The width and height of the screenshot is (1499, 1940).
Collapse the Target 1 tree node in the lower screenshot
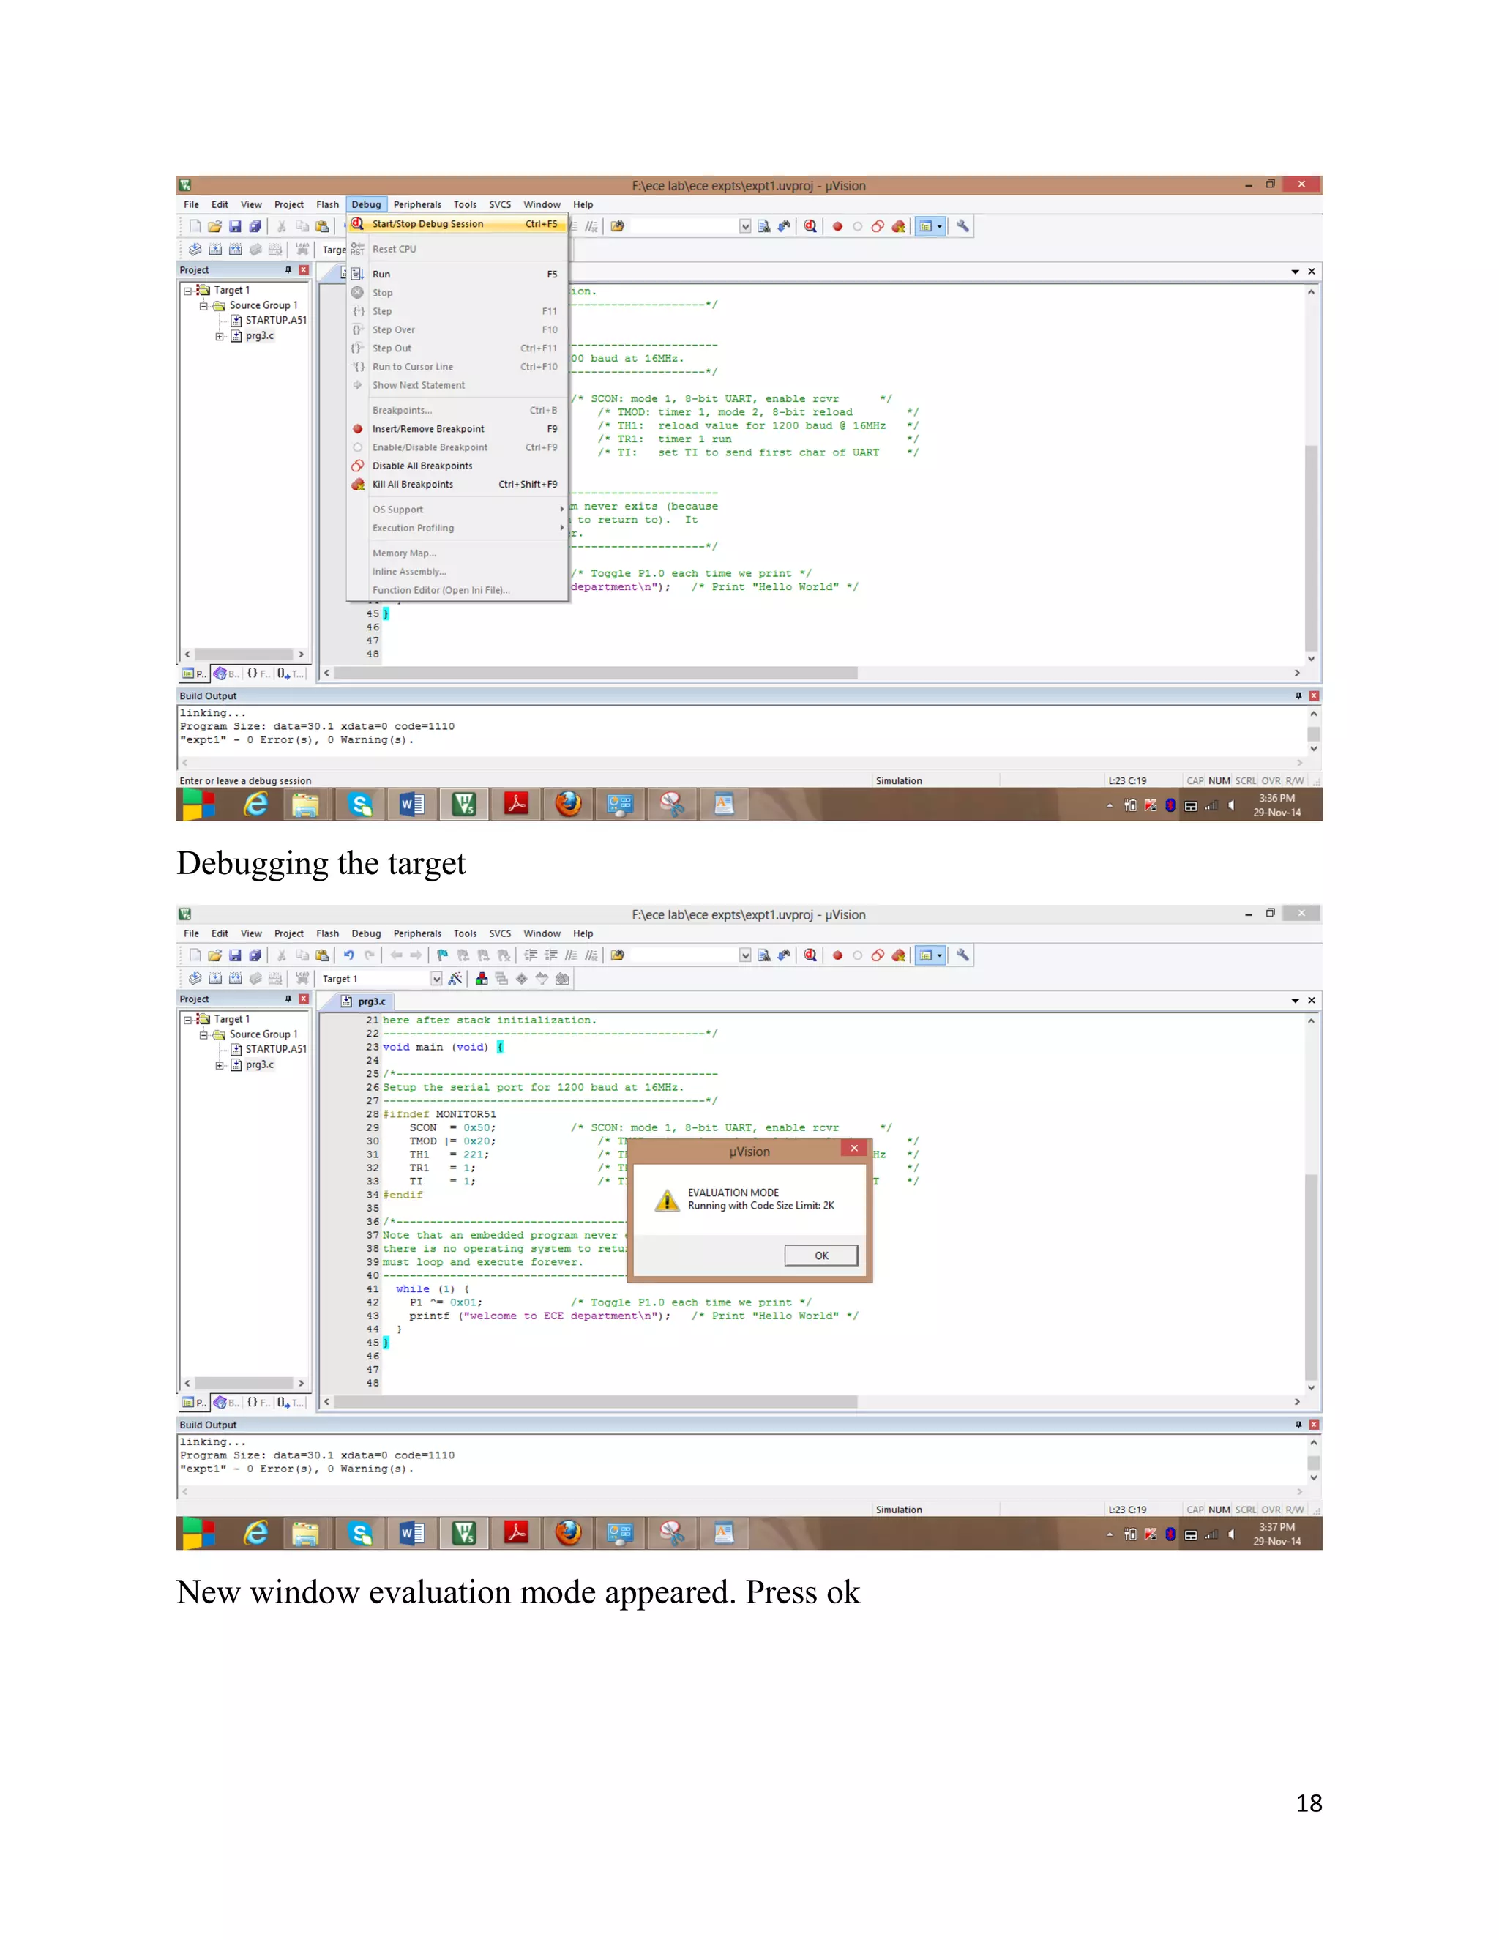[188, 1020]
